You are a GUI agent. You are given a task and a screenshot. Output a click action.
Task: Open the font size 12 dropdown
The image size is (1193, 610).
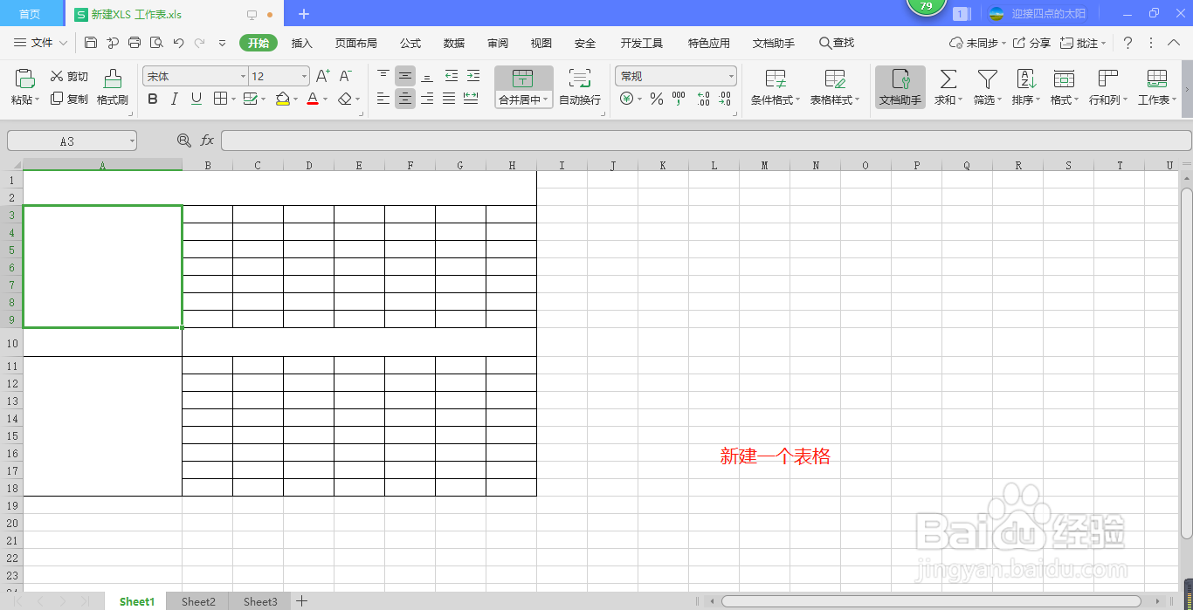point(304,77)
